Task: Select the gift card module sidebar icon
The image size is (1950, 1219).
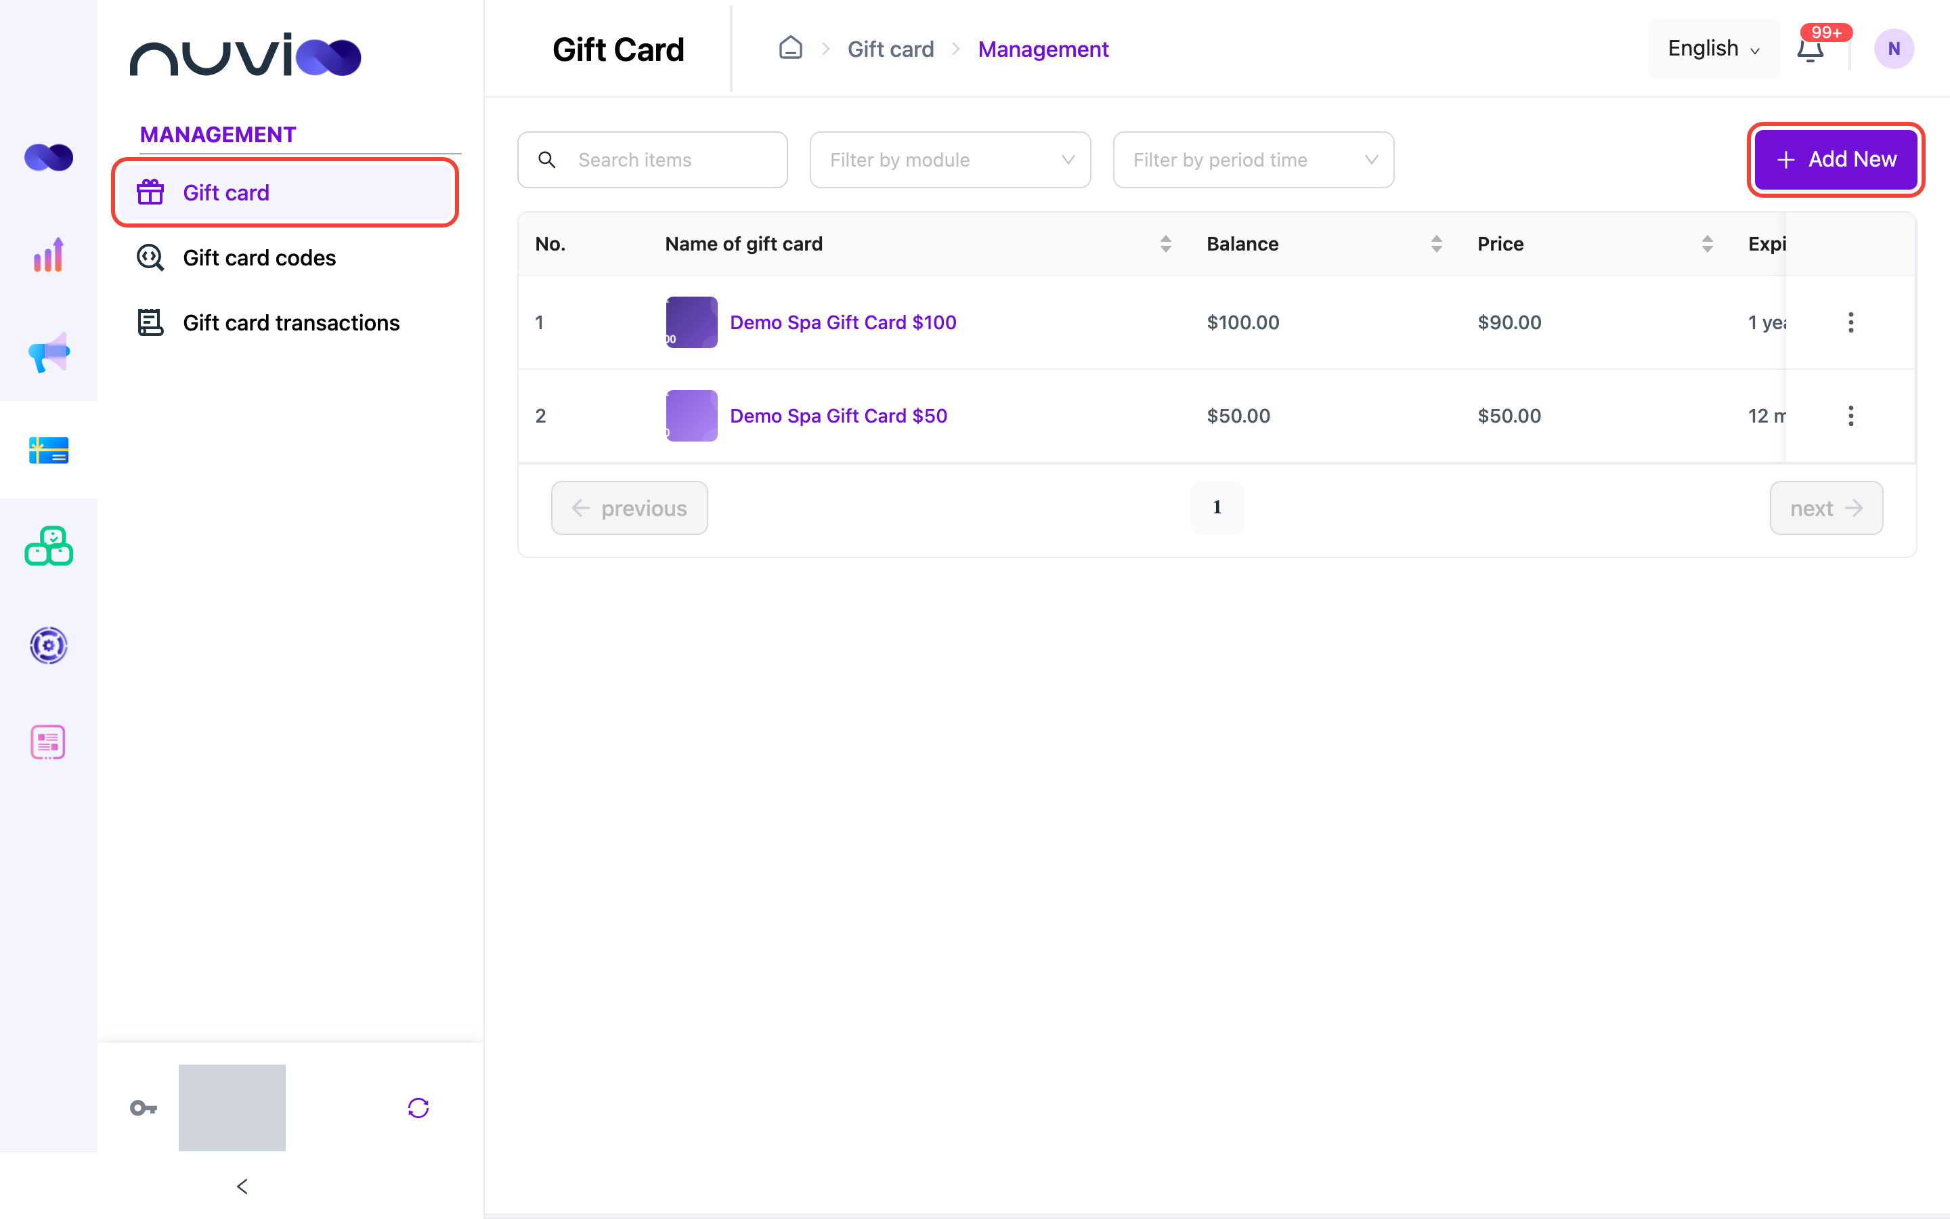Action: point(48,450)
